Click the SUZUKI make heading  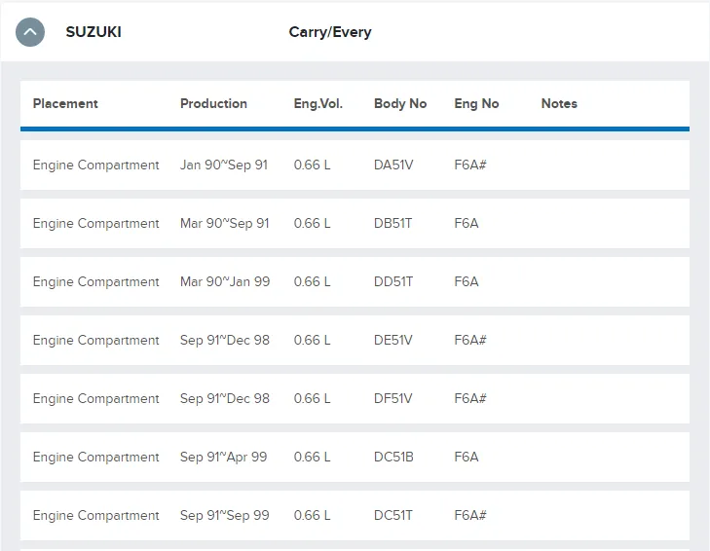(x=93, y=32)
